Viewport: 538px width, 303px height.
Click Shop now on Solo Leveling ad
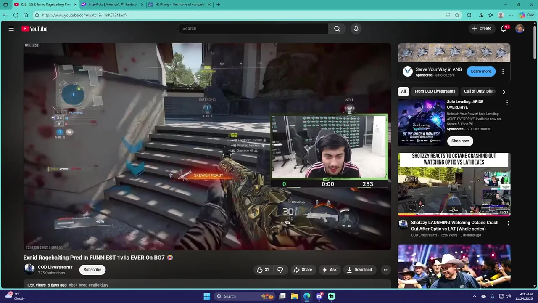click(460, 141)
